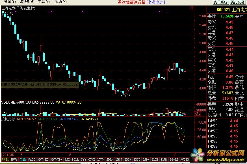This screenshot has height=164, width=247.
Task: Switch to the LYJH indicator tab
Action: [101, 159]
